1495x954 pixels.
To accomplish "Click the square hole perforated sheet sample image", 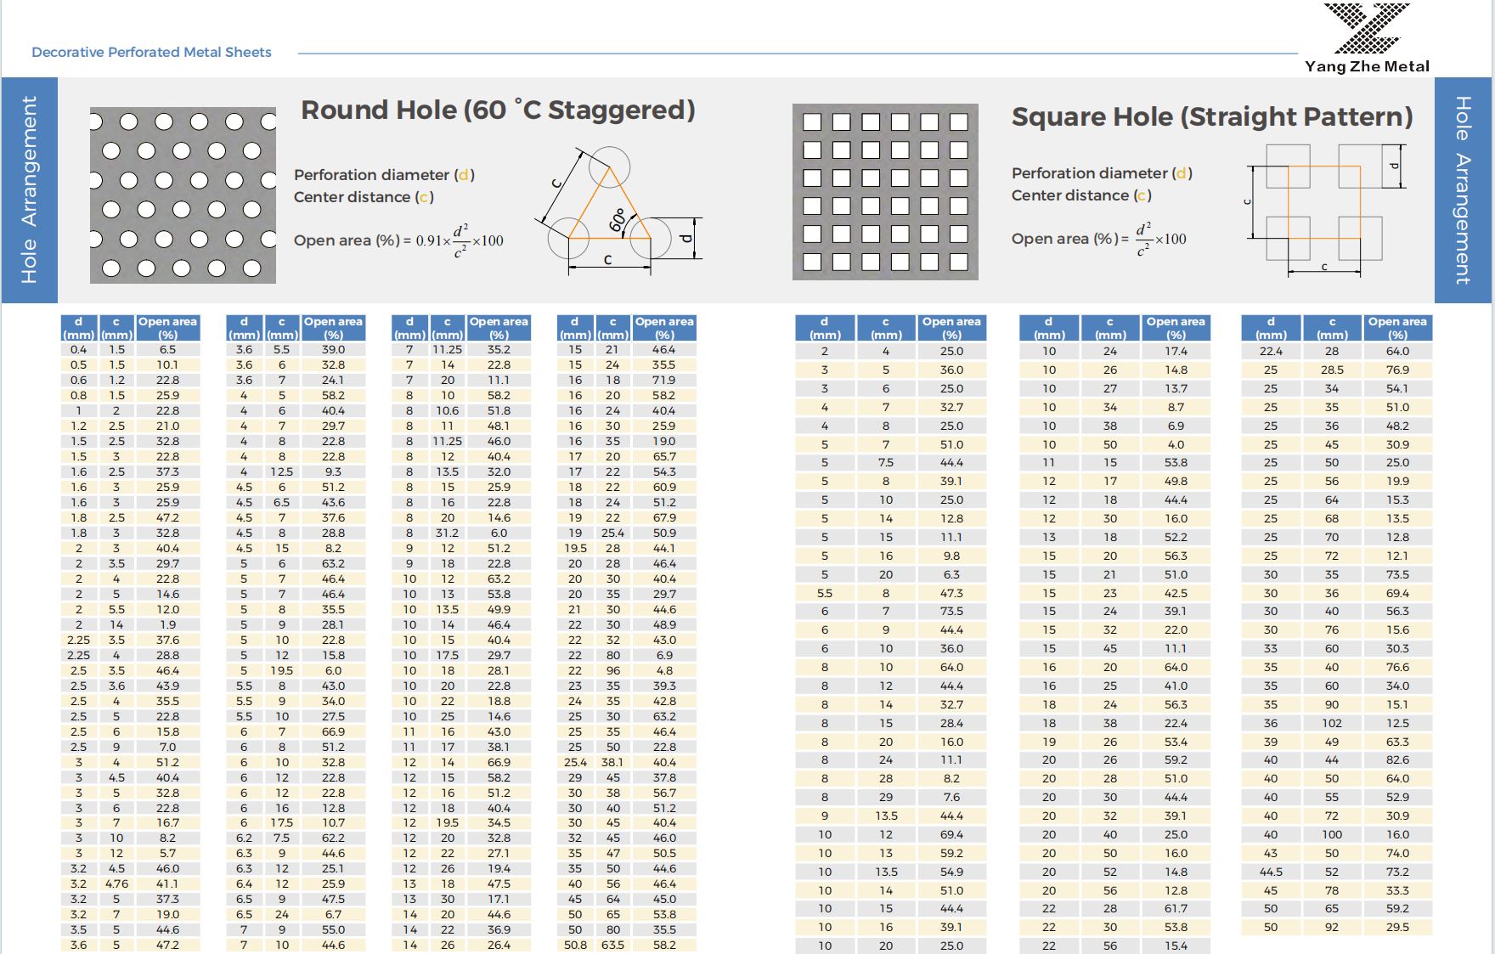I will click(x=885, y=192).
